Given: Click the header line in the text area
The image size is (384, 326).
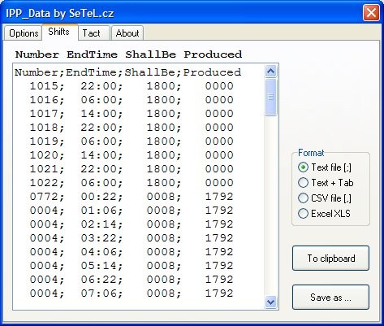Looking at the screenshot, I should coord(127,72).
